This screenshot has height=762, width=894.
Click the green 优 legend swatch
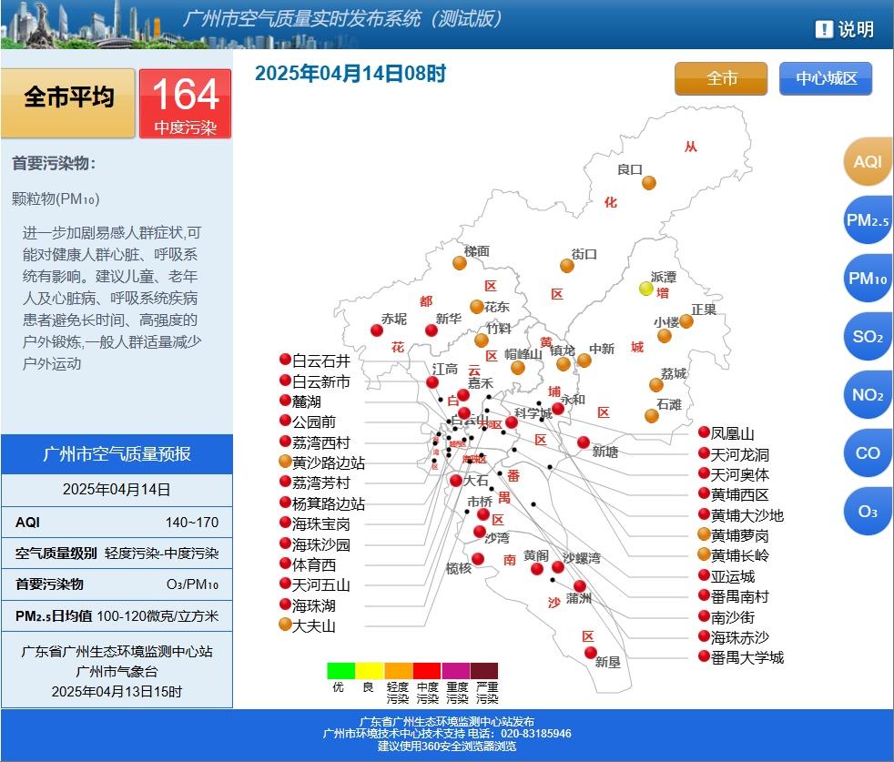[x=340, y=671]
